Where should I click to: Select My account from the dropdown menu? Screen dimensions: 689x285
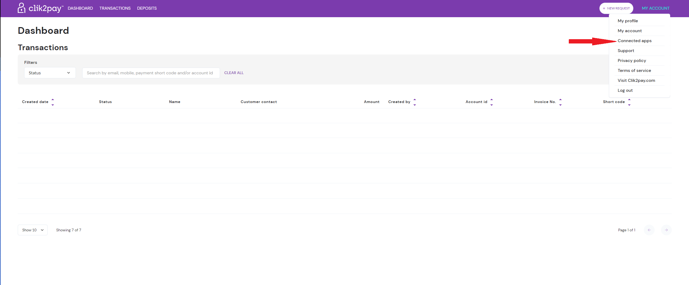click(x=630, y=31)
